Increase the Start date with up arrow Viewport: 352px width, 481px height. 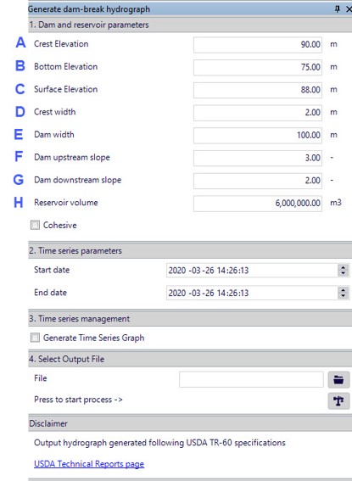click(344, 267)
